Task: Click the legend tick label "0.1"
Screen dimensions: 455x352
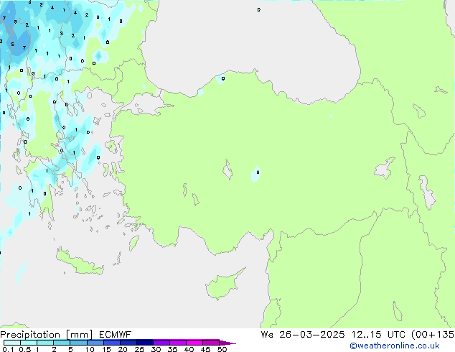Action: [x=8, y=349]
